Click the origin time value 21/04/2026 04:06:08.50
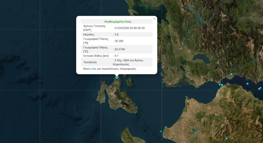Viewport: 263px width, 143px height. pos(129,28)
